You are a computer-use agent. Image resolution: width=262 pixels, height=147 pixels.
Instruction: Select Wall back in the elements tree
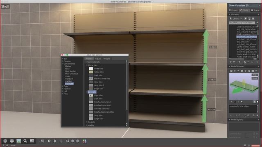(69, 79)
